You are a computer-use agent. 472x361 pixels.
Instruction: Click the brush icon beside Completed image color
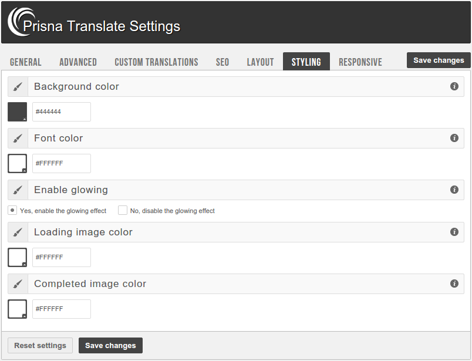(x=18, y=284)
